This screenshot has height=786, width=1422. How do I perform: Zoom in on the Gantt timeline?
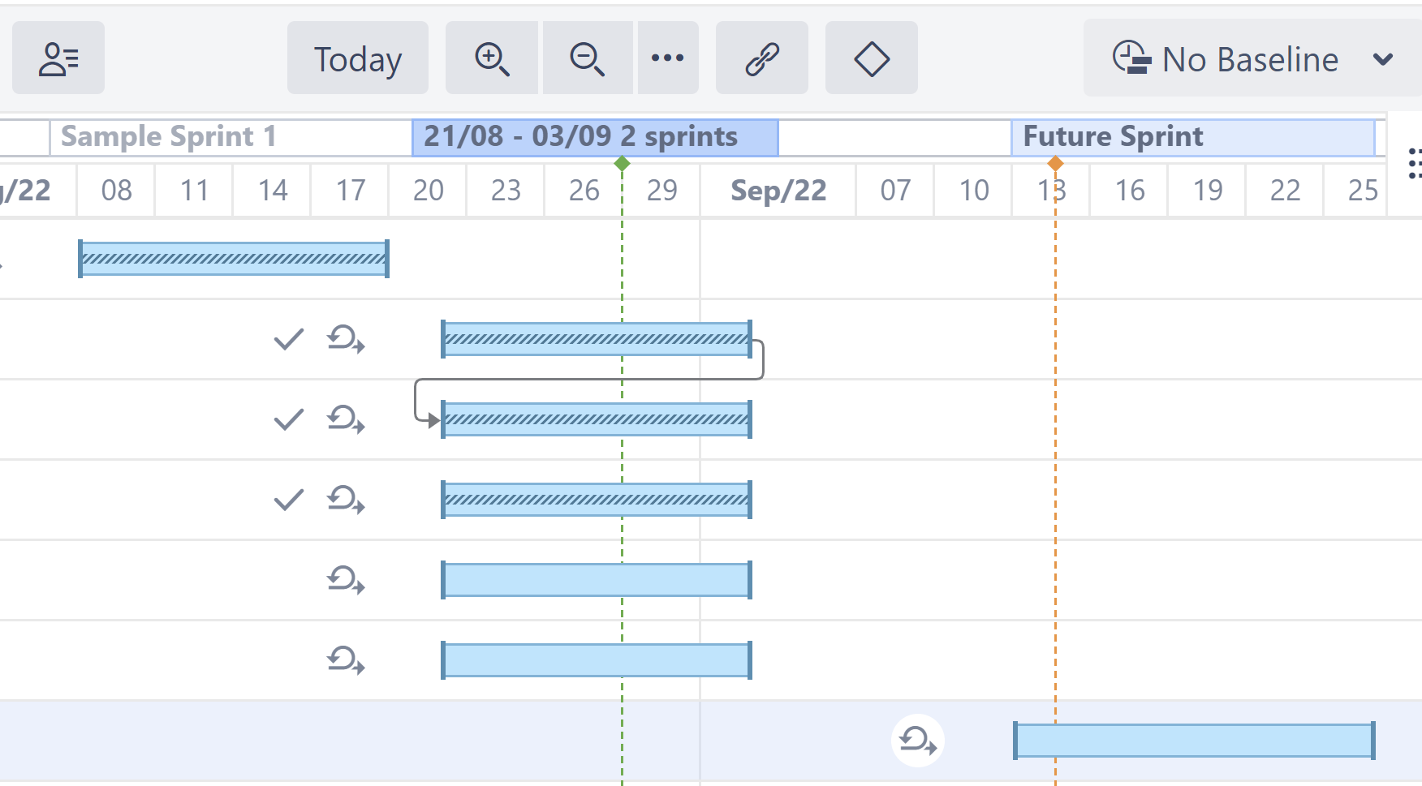click(491, 58)
